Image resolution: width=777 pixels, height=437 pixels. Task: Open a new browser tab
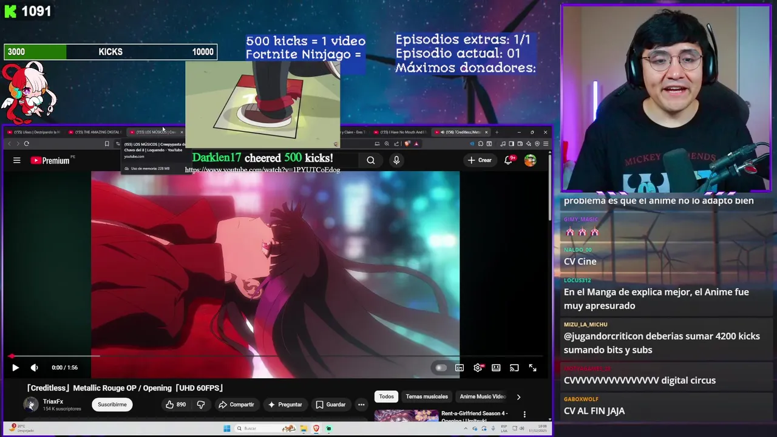tap(497, 132)
